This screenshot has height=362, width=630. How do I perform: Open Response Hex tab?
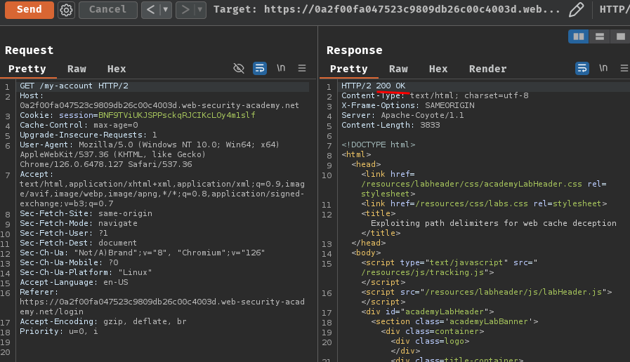pos(438,69)
